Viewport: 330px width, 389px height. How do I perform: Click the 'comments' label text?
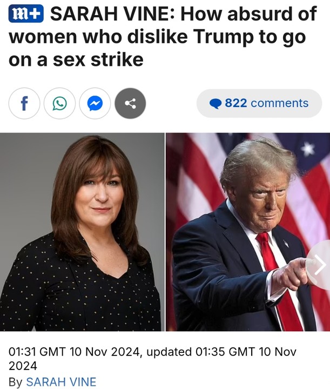point(280,103)
